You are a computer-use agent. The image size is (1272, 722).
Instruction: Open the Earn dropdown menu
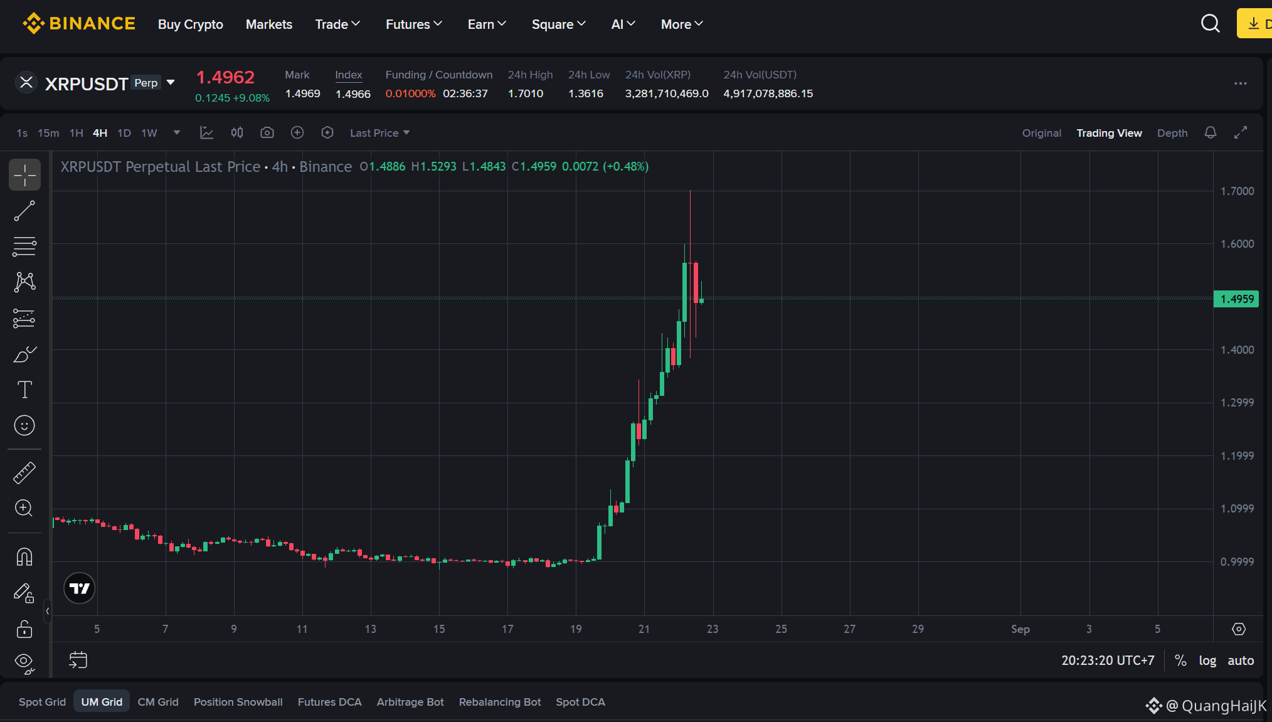[x=487, y=24]
